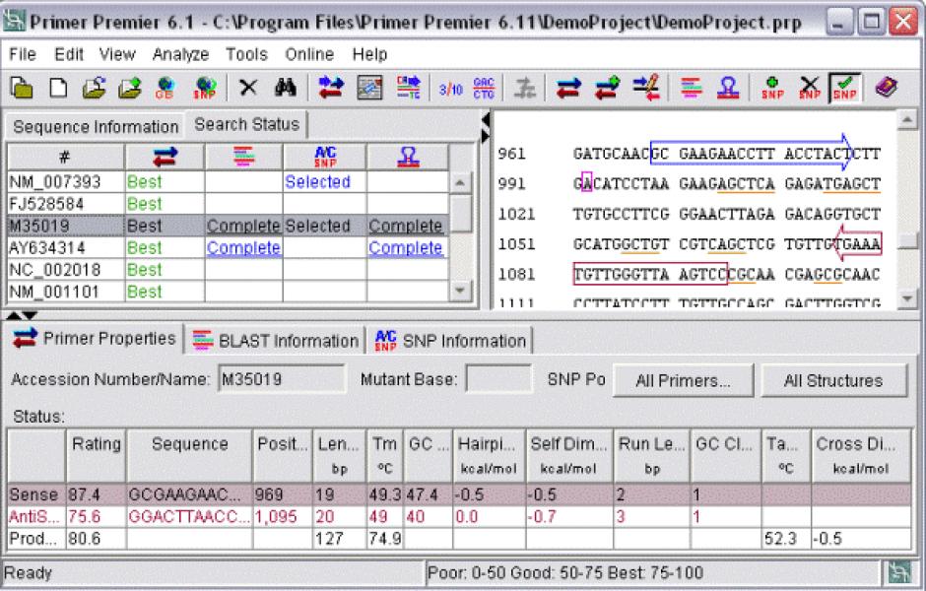Expand pane with lower right-pointing splitter arrow
The image size is (926, 591).
tap(486, 137)
